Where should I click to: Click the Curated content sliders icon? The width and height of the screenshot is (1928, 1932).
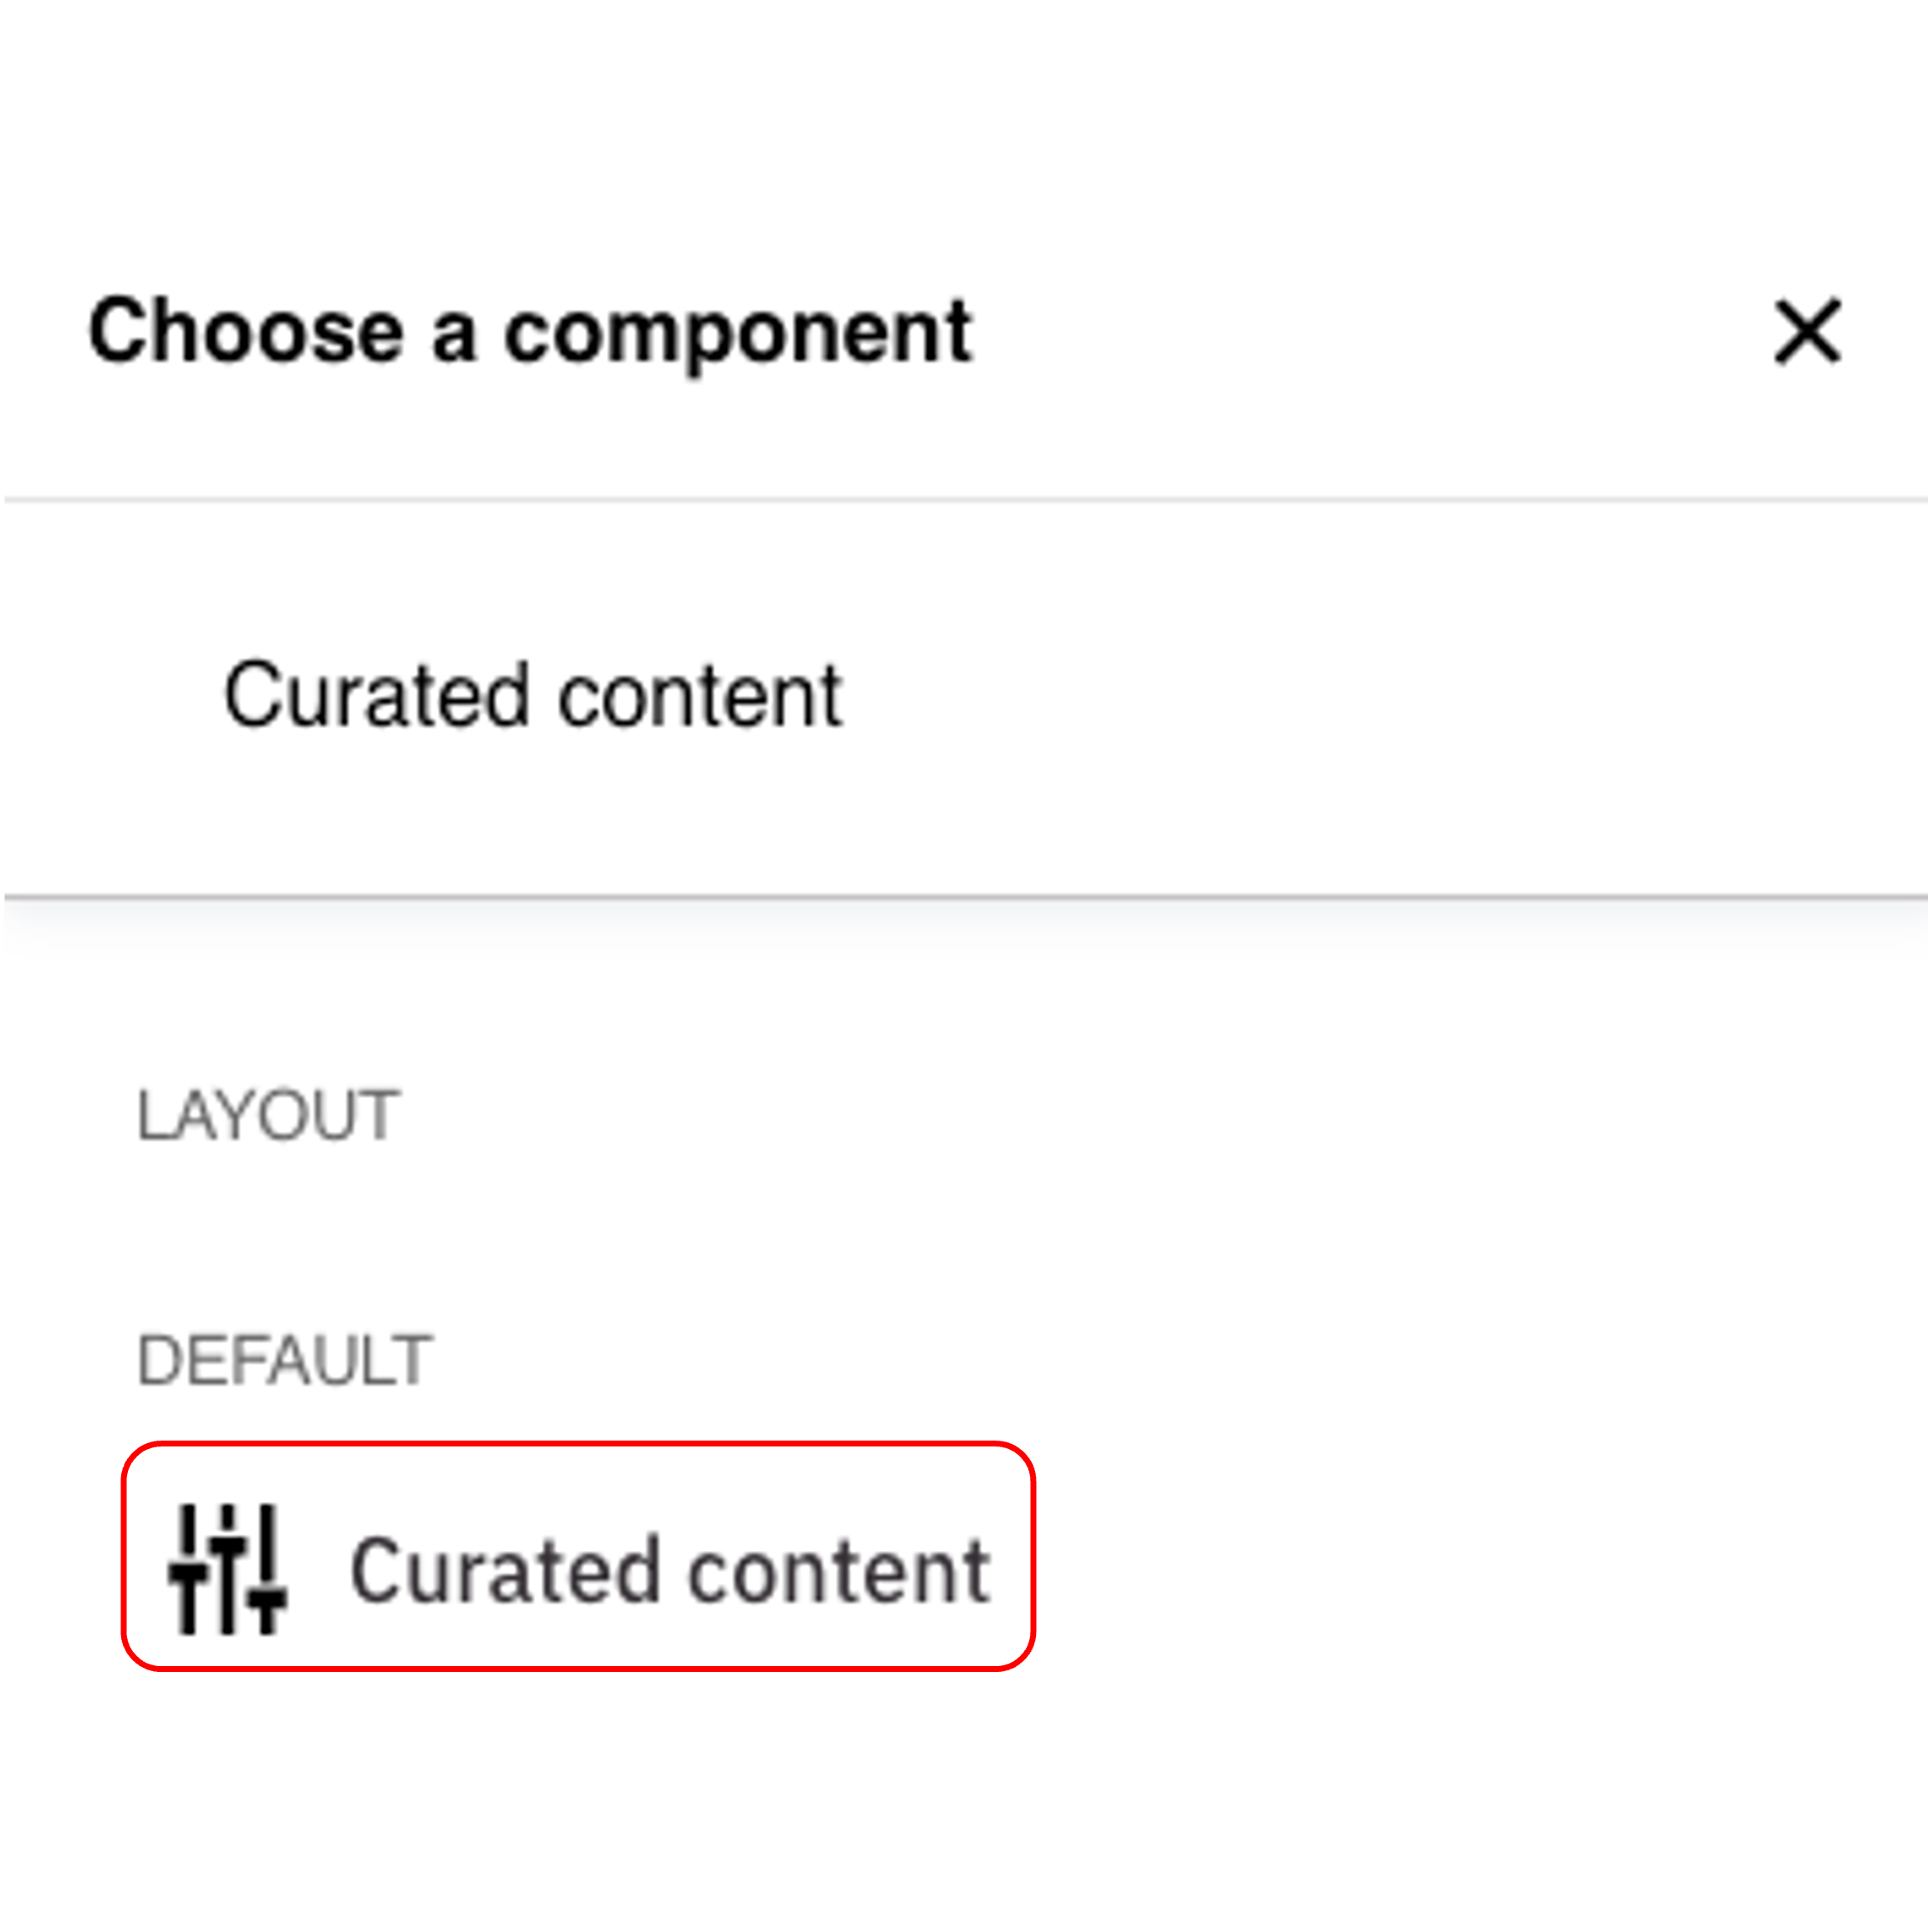(228, 1569)
